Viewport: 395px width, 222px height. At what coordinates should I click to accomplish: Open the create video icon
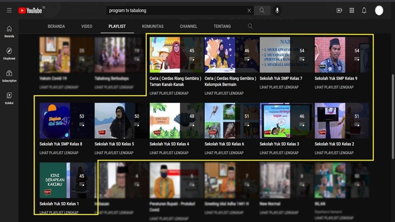coord(339,10)
